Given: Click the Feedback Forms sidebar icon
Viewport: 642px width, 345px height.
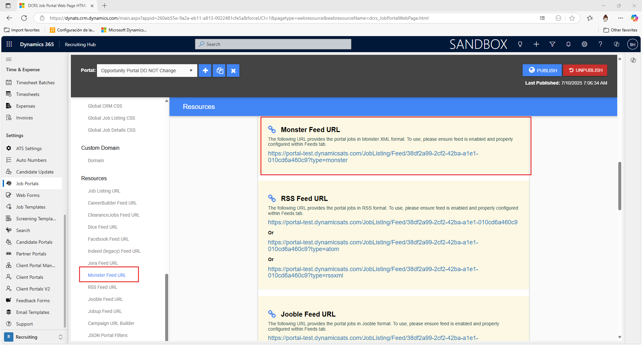Looking at the screenshot, I should tap(9, 300).
